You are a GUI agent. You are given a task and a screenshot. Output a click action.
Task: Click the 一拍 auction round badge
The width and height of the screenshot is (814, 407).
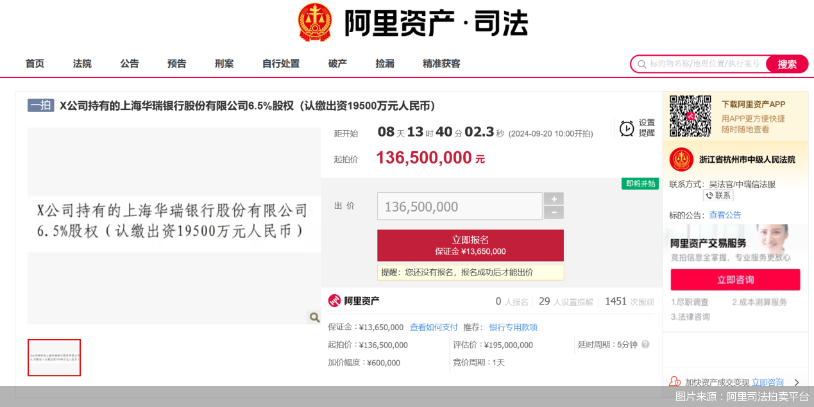click(x=41, y=106)
